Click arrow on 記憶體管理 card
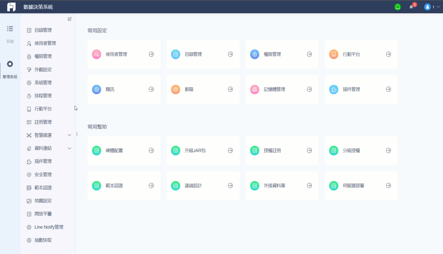Image resolution: width=443 pixels, height=254 pixels. (310, 89)
